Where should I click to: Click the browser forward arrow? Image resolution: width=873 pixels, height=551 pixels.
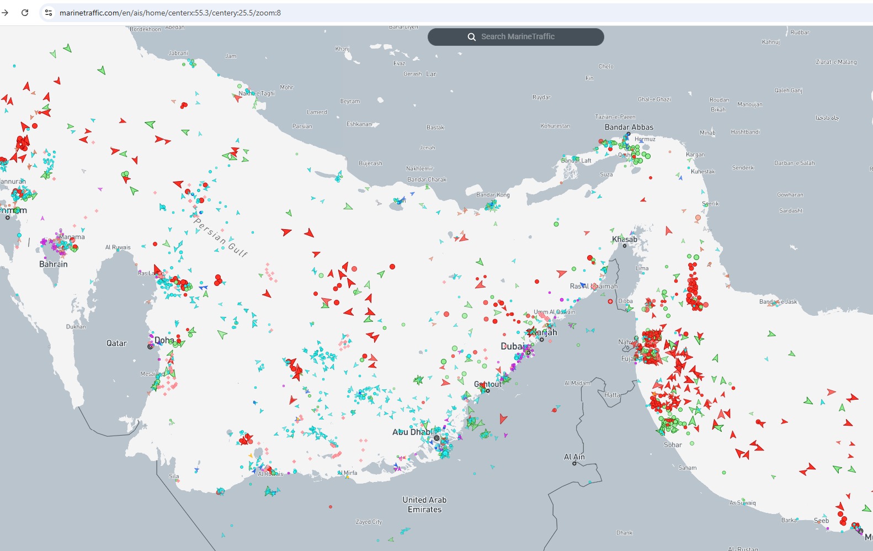[x=6, y=13]
